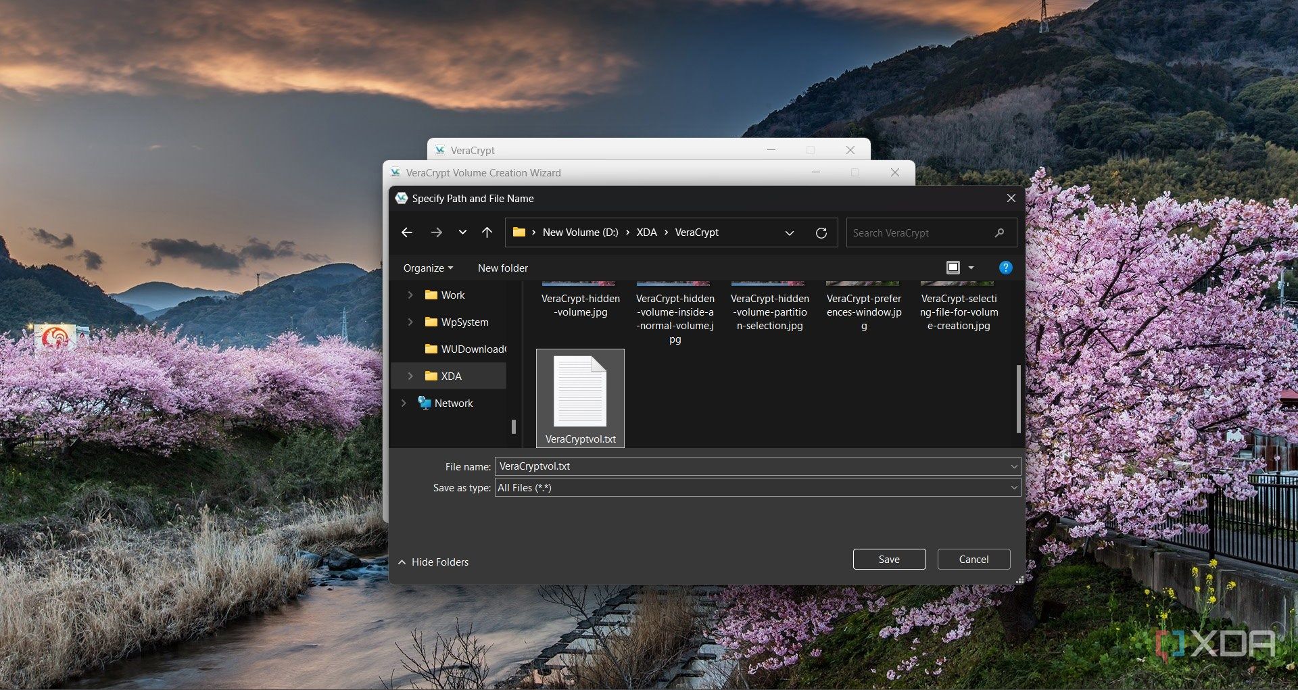Open the Organize menu

428,268
